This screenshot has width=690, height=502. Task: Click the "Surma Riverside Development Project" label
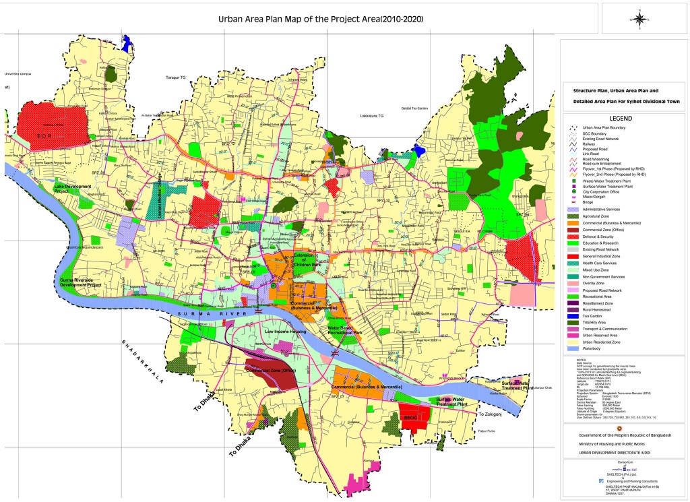(x=81, y=282)
